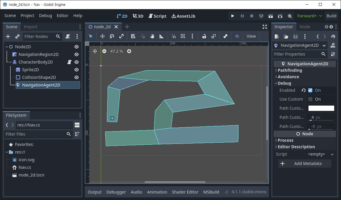Lock the selected node with the padlock icon
Screen dimensions: 341x200
tap(204, 36)
